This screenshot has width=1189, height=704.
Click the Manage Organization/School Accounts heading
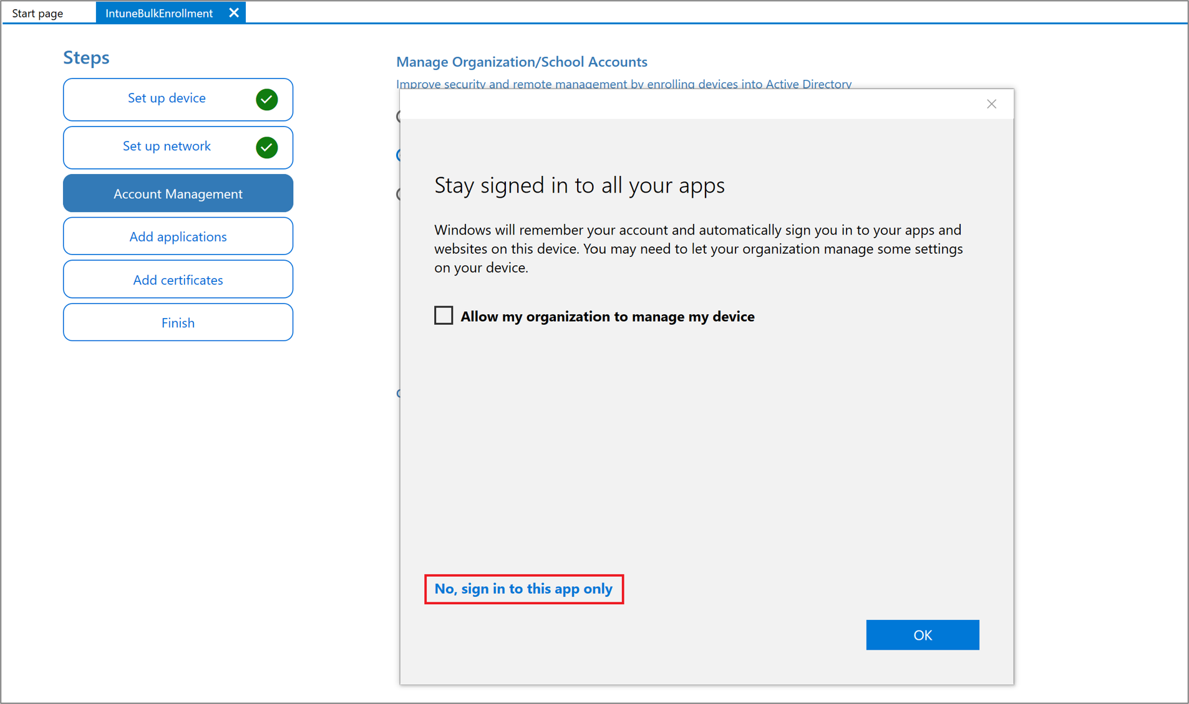(x=522, y=62)
